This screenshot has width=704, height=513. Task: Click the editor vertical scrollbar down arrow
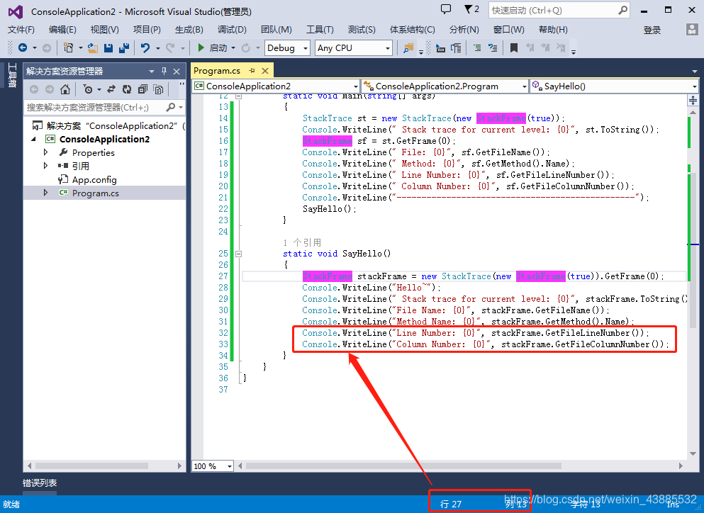pyautogui.click(x=693, y=454)
